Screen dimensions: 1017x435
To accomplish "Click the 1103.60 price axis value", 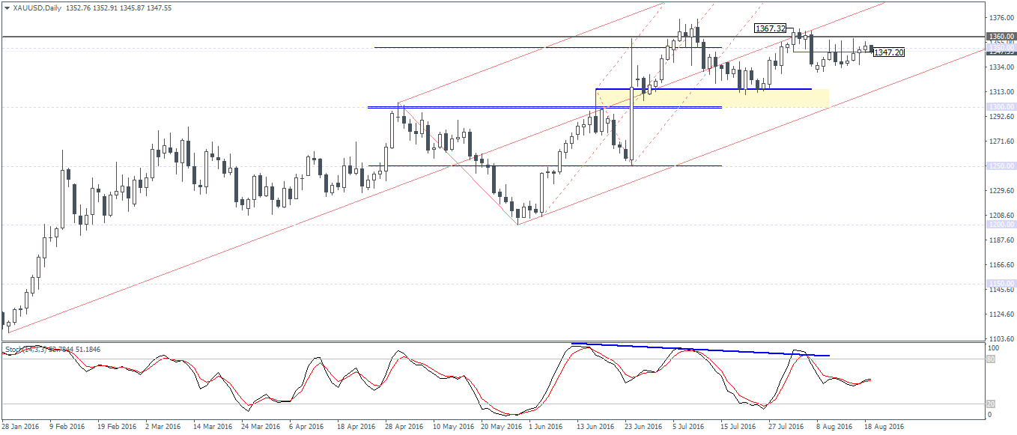I will (x=1001, y=338).
